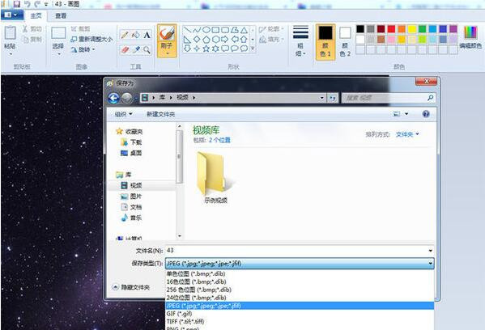Viewport: 485px width, 330px height.
Task: Pick the Line shape in shapes gallery
Action: [187, 30]
